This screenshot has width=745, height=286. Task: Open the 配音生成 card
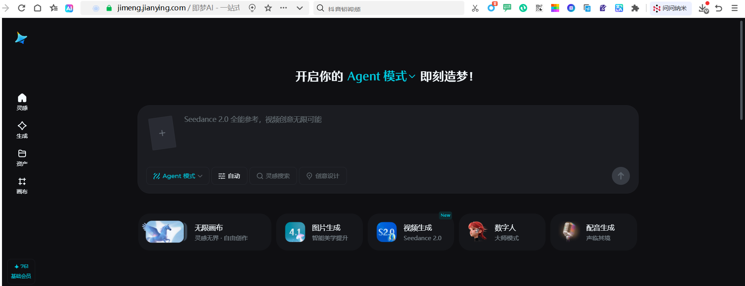[x=594, y=232]
